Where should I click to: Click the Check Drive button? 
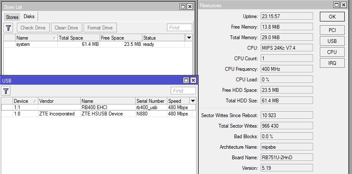tap(33, 28)
